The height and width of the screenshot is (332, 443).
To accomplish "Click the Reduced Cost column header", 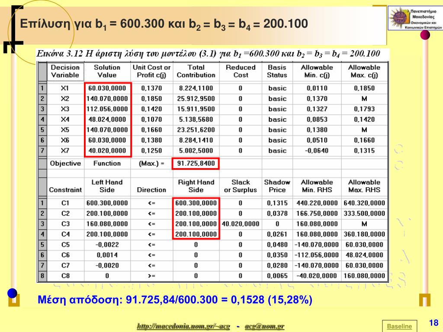I will click(x=241, y=71).
